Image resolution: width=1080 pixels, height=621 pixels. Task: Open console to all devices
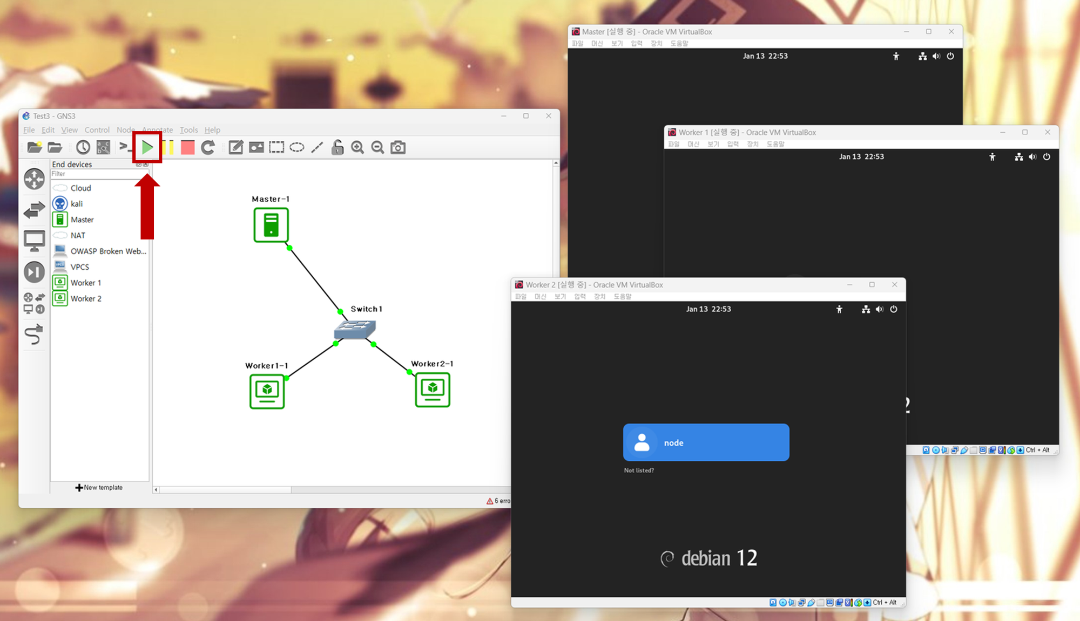tap(125, 147)
